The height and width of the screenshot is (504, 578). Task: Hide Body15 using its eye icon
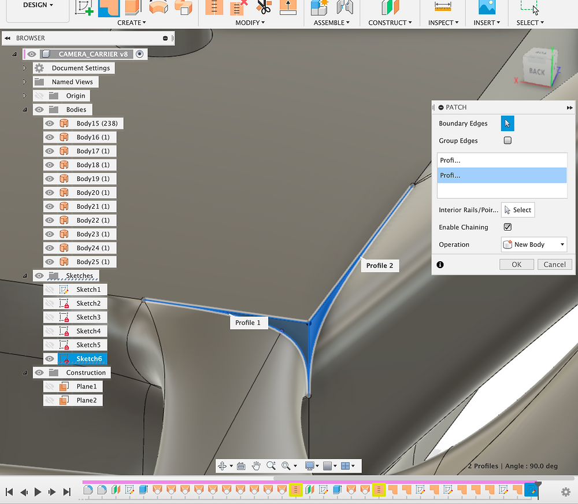tap(49, 124)
